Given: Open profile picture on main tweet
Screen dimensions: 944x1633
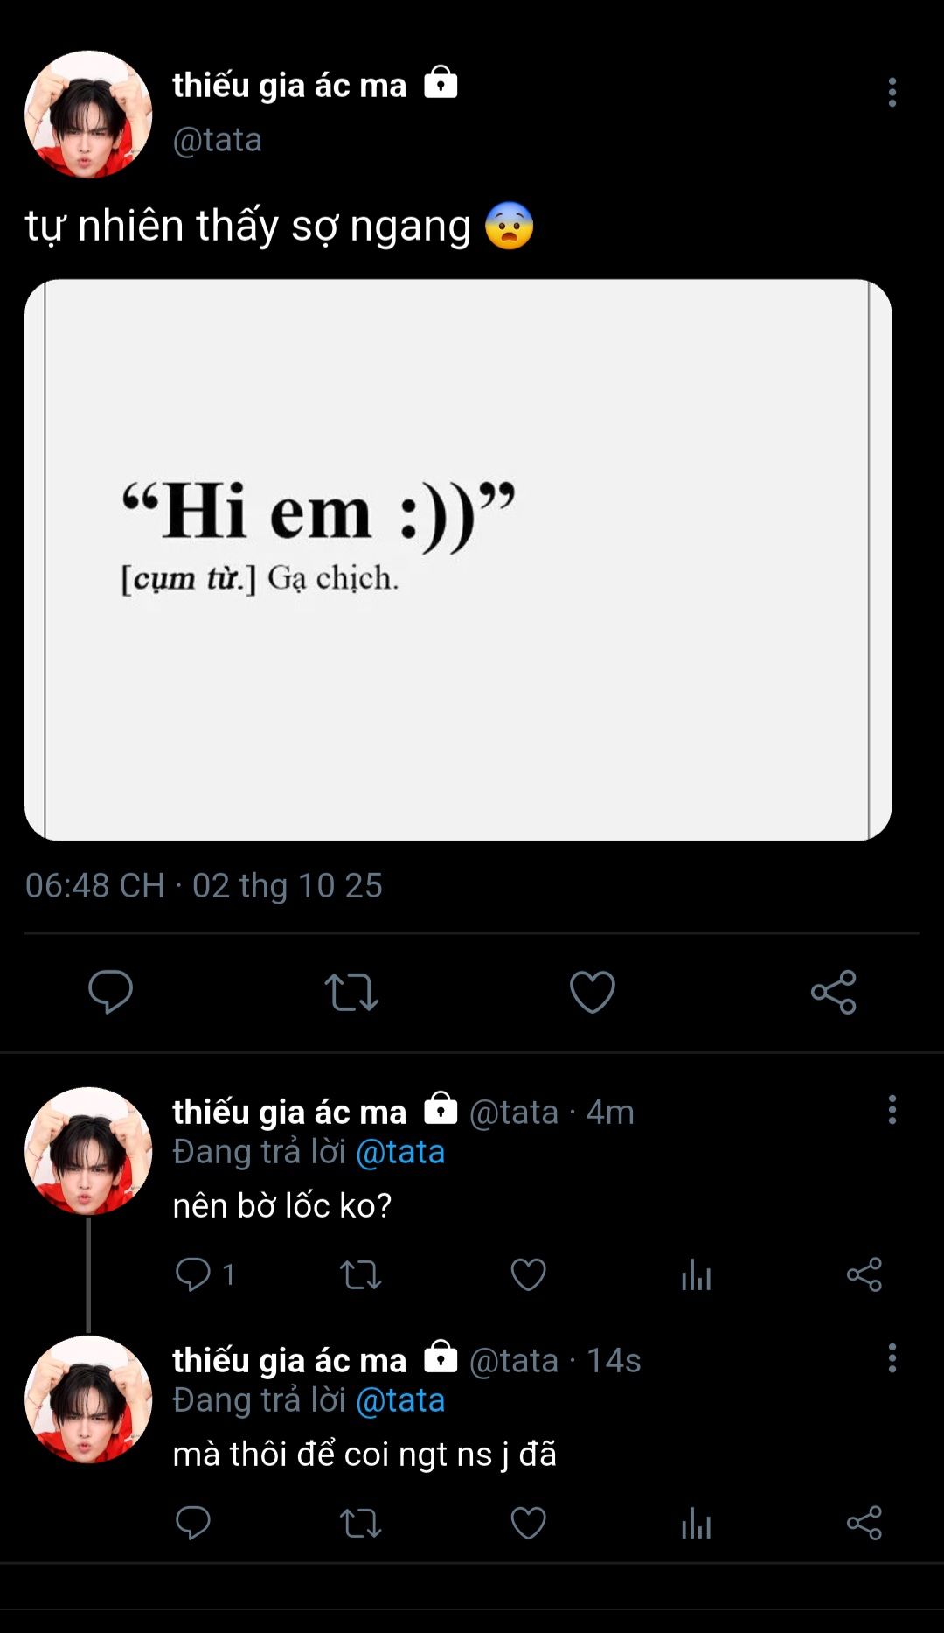Looking at the screenshot, I should pyautogui.click(x=88, y=115).
